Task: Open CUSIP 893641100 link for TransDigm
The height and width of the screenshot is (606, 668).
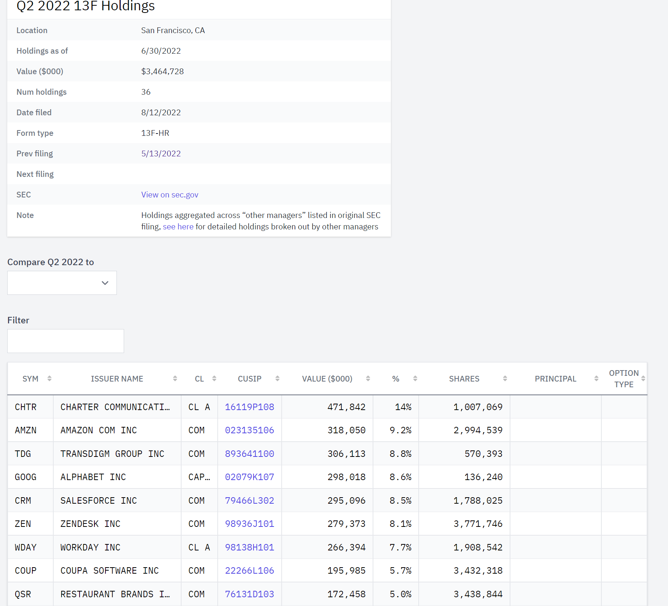Action: tap(250, 454)
